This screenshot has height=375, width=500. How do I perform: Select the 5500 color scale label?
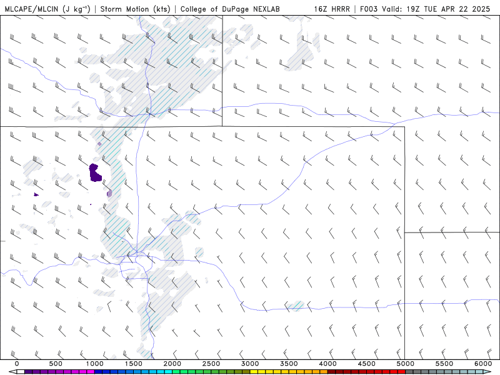point(444,364)
